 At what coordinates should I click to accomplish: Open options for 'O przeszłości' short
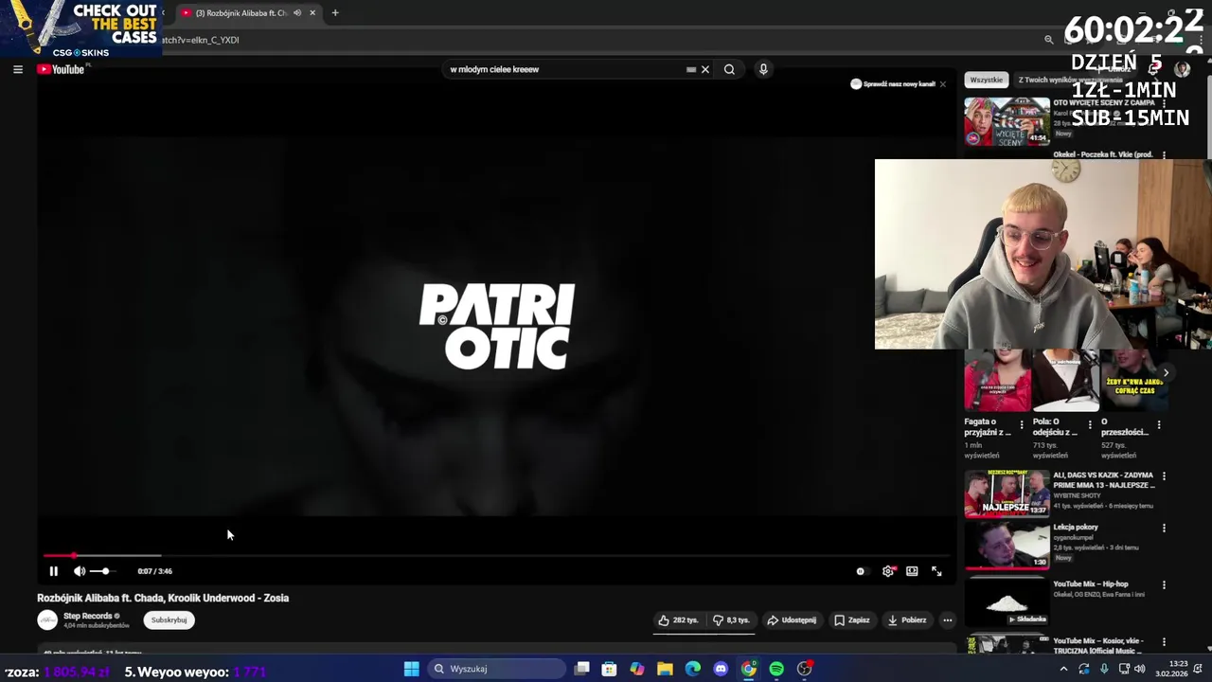pyautogui.click(x=1159, y=425)
